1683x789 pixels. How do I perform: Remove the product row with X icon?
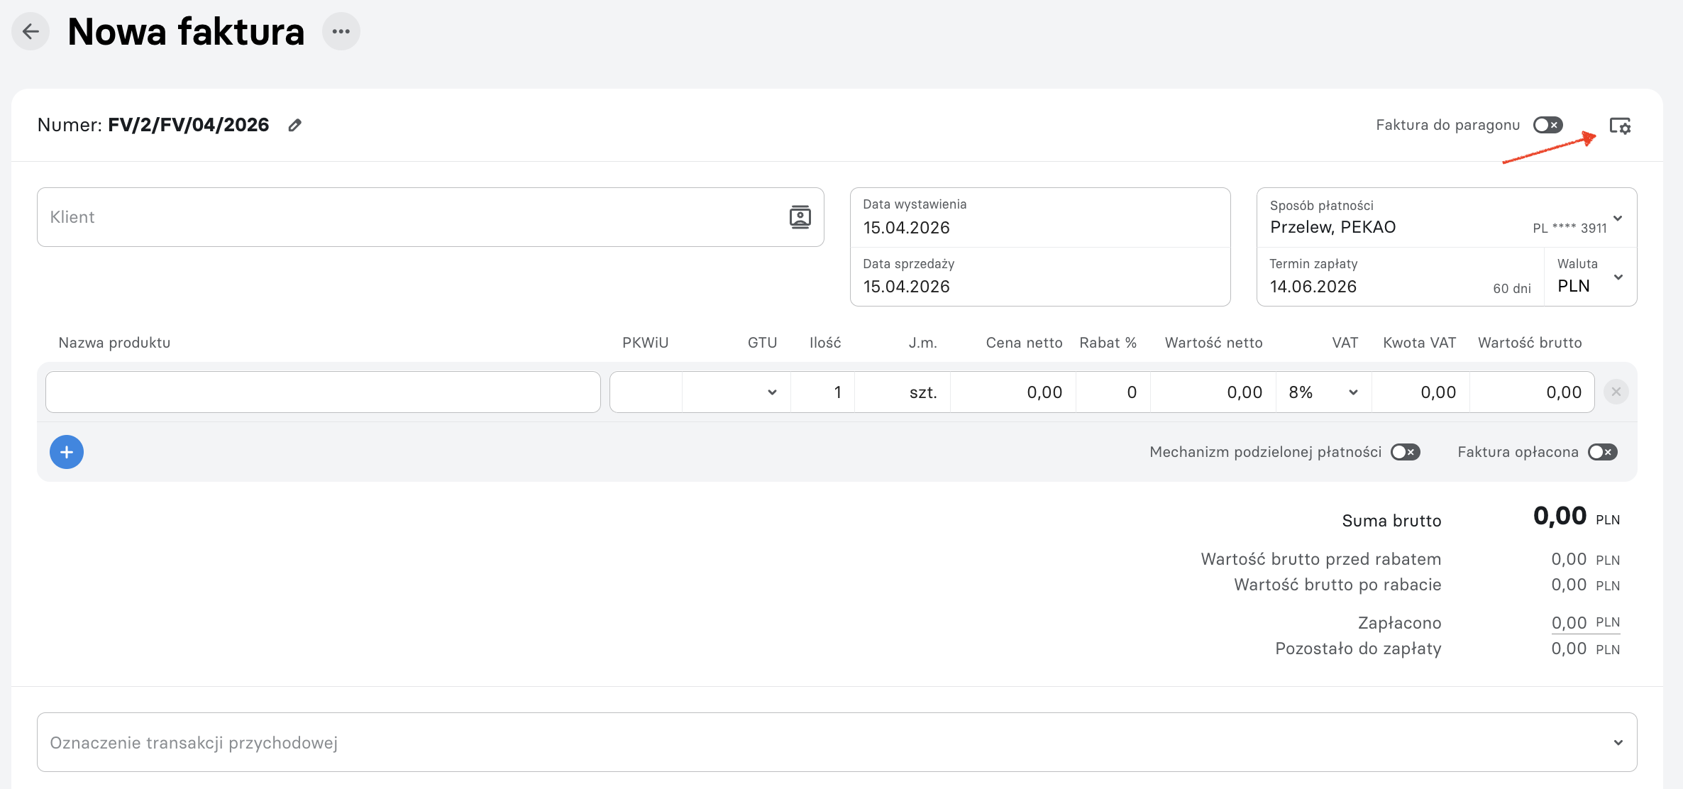pos(1616,392)
